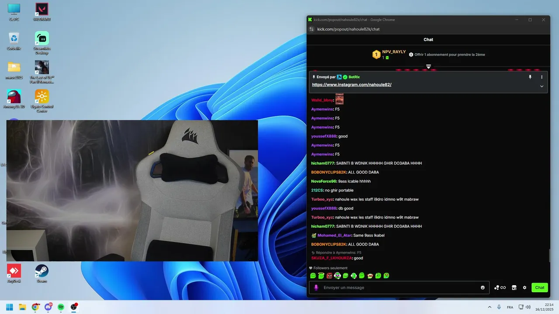The image size is (559, 314).
Task: Click BotRix username in pinned message
Action: (x=354, y=77)
